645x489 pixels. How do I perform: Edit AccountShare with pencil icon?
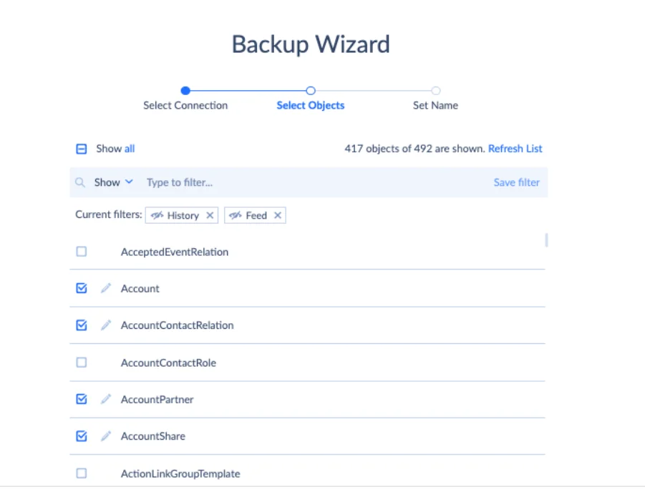[x=106, y=436]
